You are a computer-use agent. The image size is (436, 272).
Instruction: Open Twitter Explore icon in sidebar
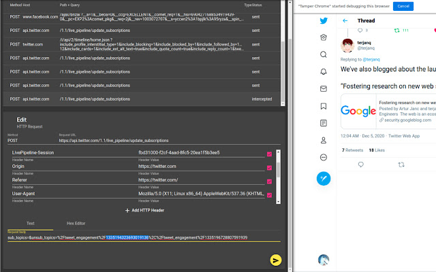pyautogui.click(x=324, y=37)
